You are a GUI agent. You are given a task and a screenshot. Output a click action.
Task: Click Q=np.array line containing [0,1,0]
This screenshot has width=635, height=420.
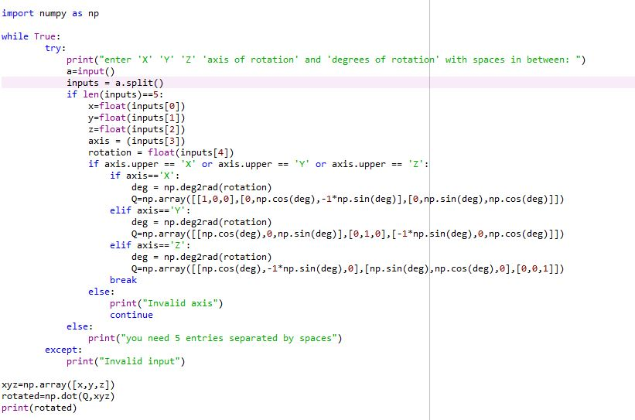pyautogui.click(x=347, y=234)
